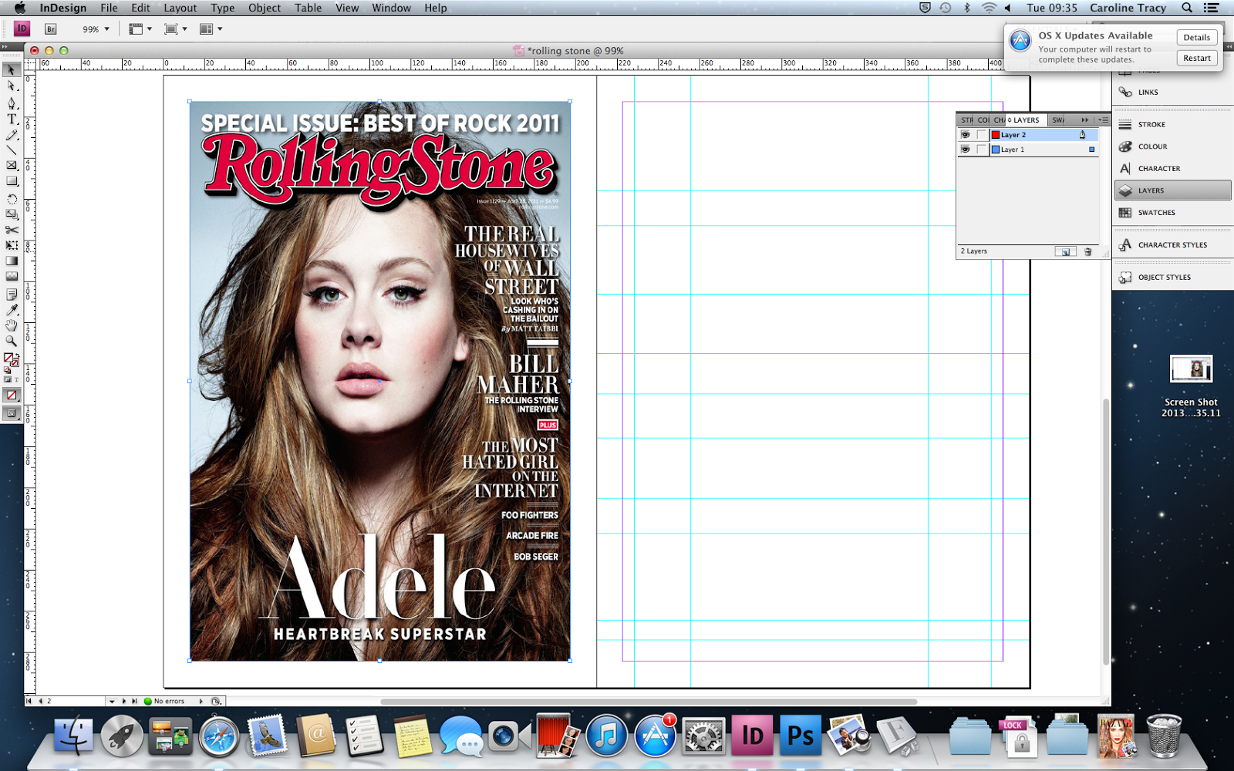Open the Character Styles panel
This screenshot has height=771, width=1234.
tap(1172, 245)
